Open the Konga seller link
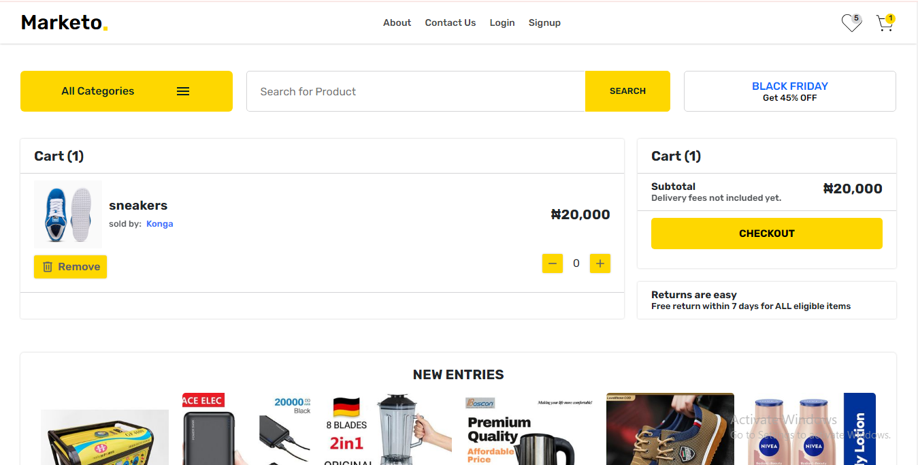Screen dimensions: 918x465 pyautogui.click(x=160, y=224)
